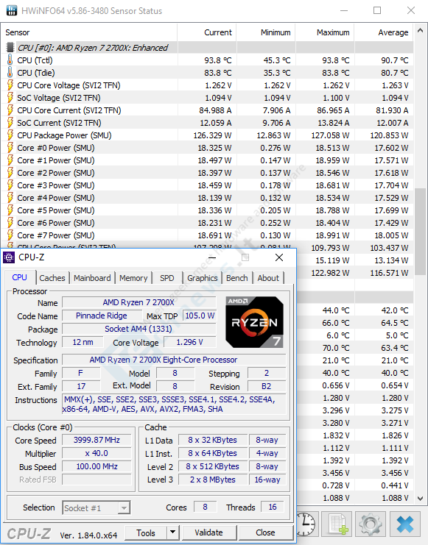
Task: Go to the About tab
Action: tap(268, 278)
